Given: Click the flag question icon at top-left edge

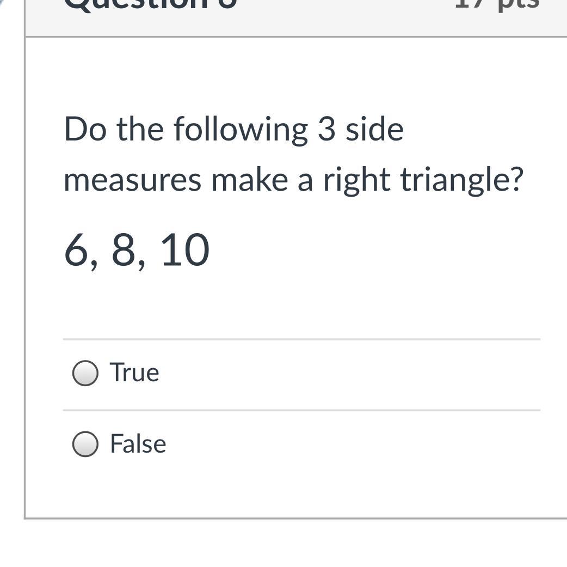Looking at the screenshot, I should tap(3, 3).
